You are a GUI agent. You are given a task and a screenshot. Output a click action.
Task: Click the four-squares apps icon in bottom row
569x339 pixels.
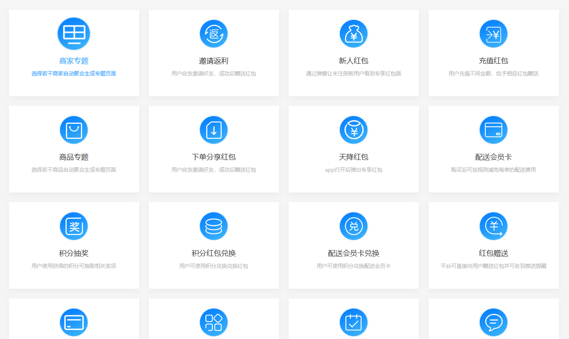pos(214,322)
